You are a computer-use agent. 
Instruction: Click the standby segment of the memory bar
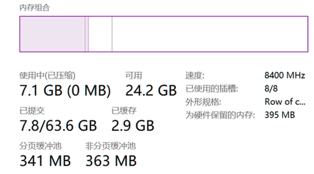[x=101, y=34]
